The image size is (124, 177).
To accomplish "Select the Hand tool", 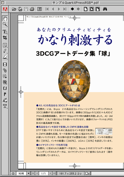I will [5, 18].
